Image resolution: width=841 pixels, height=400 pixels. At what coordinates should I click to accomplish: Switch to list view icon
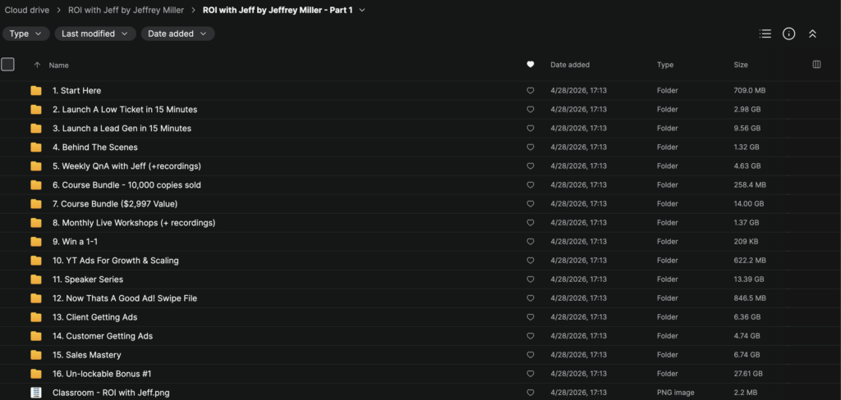(x=765, y=34)
